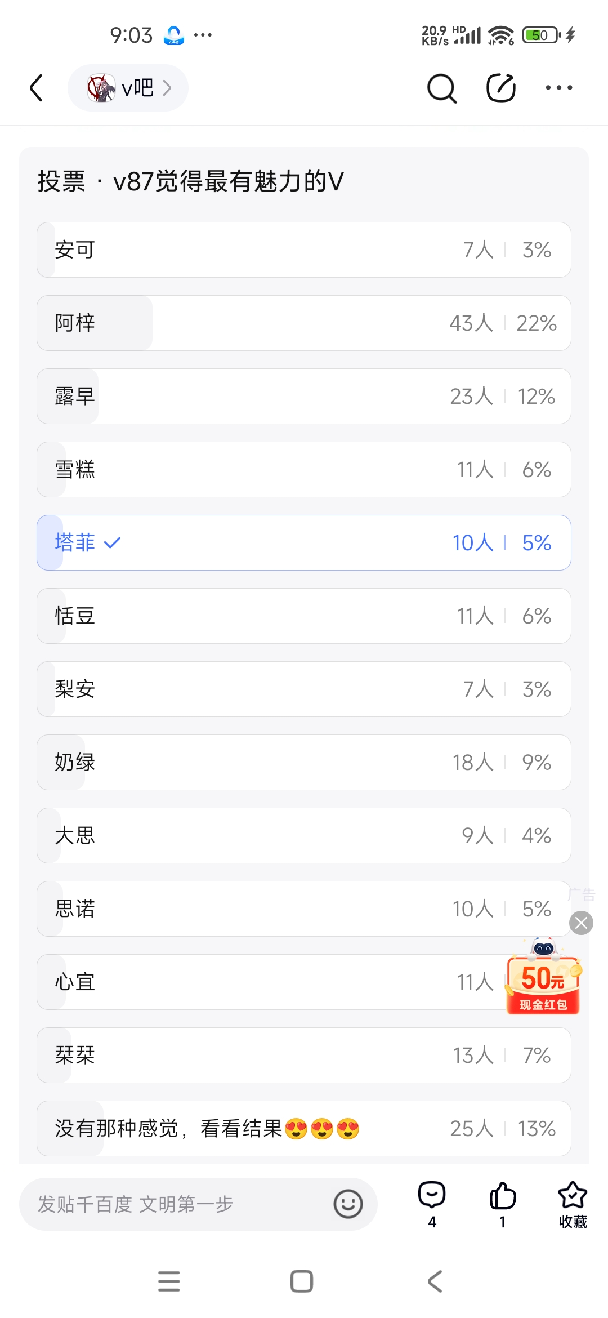The image size is (608, 1318).
Task: Select the 露早 poll option
Action: pyautogui.click(x=304, y=397)
